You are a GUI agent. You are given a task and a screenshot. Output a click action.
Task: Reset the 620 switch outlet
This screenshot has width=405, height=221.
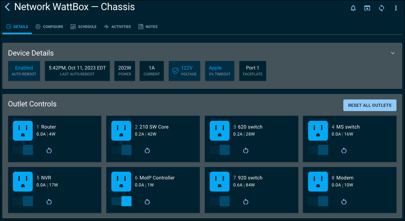tap(246, 151)
